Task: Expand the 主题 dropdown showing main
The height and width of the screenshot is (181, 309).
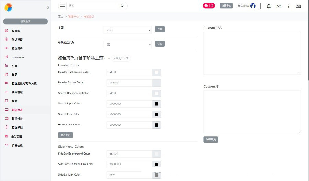Action: point(128,30)
